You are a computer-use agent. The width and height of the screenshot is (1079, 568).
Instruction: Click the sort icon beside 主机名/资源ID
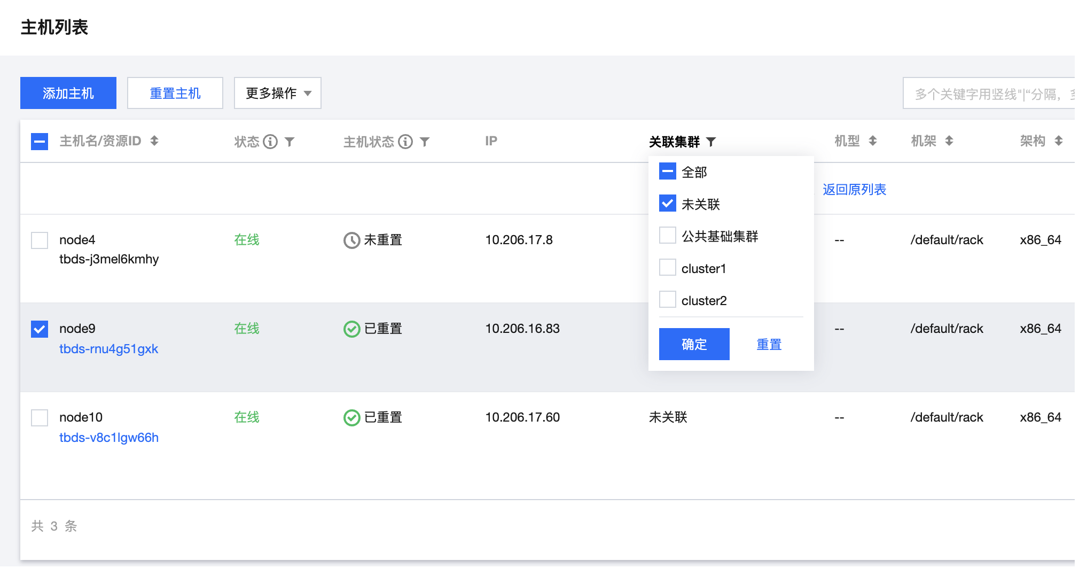pos(154,141)
